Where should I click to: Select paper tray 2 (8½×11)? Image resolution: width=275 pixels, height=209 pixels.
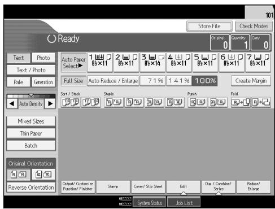click(x=126, y=63)
